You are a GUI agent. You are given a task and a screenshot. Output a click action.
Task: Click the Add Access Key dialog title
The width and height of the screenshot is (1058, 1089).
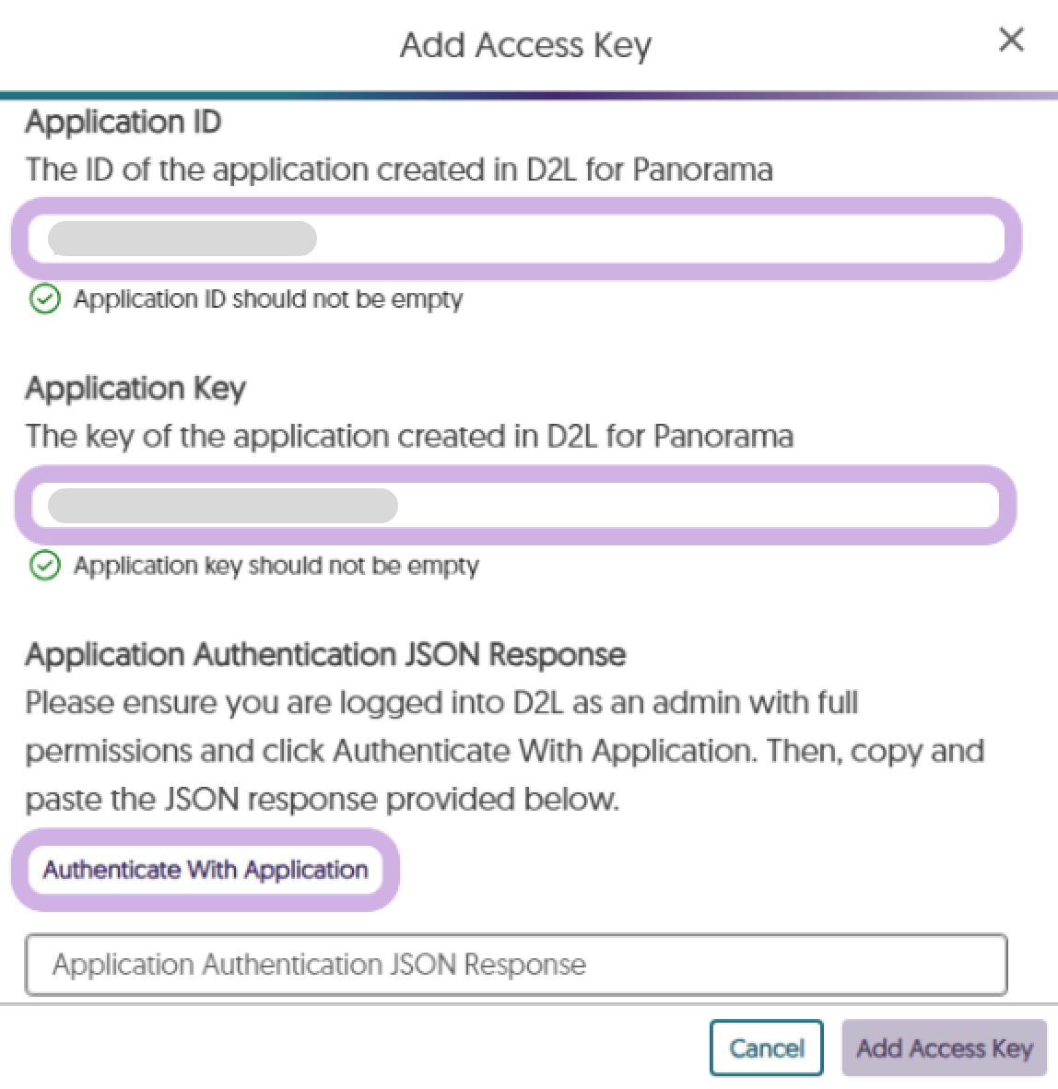click(526, 46)
